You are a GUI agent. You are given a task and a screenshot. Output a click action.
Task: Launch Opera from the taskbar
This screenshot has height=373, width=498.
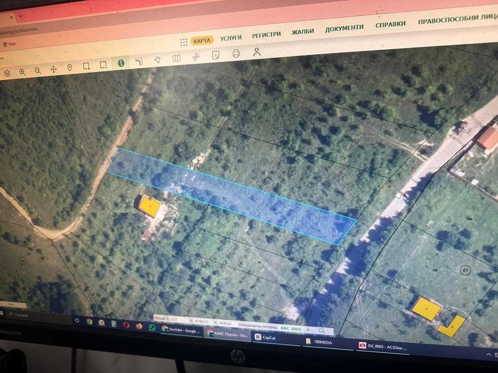click(126, 325)
